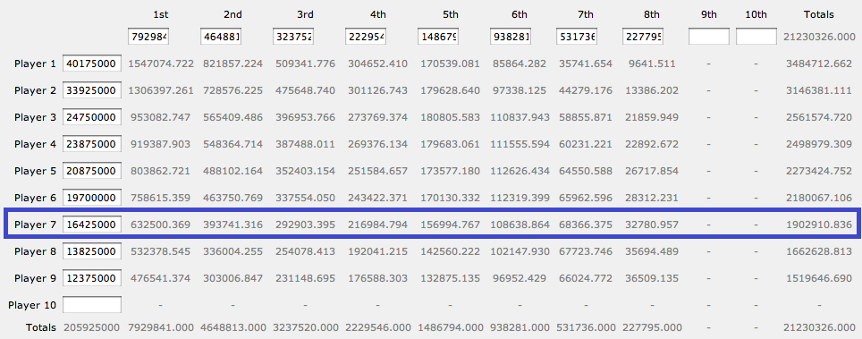Click the 6th place payout input field
The height and width of the screenshot is (339, 862).
(511, 37)
